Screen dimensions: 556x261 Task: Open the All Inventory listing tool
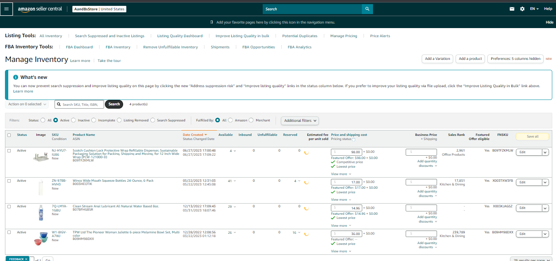[x=51, y=36]
